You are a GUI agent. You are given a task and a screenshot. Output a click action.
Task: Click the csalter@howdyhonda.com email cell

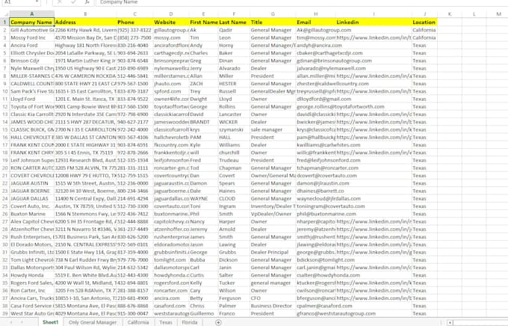[316, 275]
